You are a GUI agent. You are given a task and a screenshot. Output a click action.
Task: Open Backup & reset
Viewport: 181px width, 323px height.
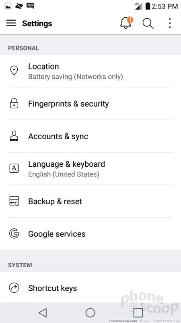90,201
